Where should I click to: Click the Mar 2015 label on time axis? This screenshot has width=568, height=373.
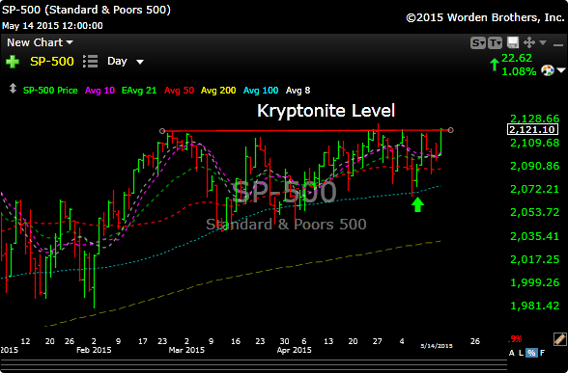click(x=186, y=350)
